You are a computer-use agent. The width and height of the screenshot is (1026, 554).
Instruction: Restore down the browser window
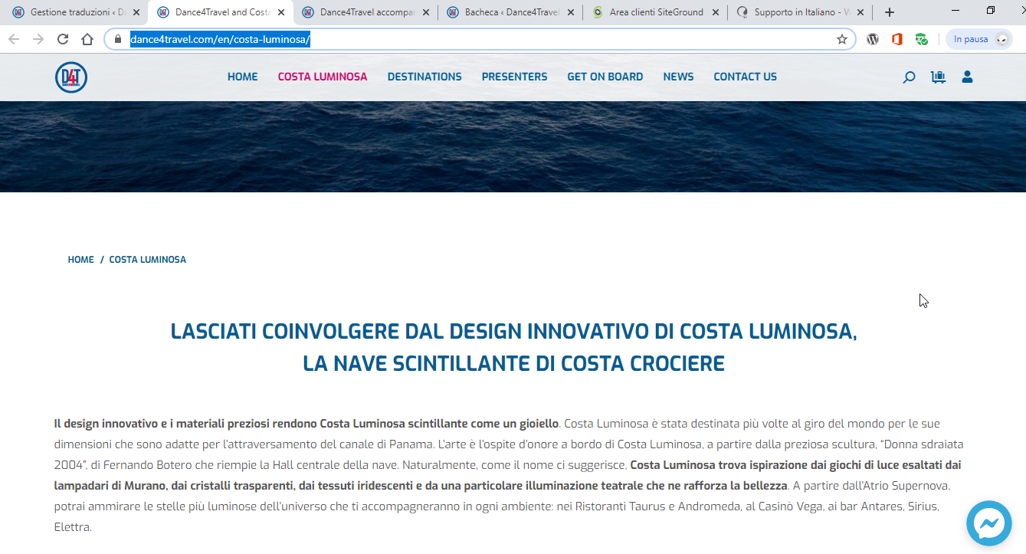coord(991,11)
